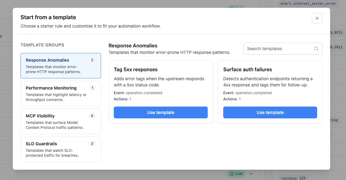Choose the SLO Guardrails template group
This screenshot has height=180, width=346.
click(61, 149)
